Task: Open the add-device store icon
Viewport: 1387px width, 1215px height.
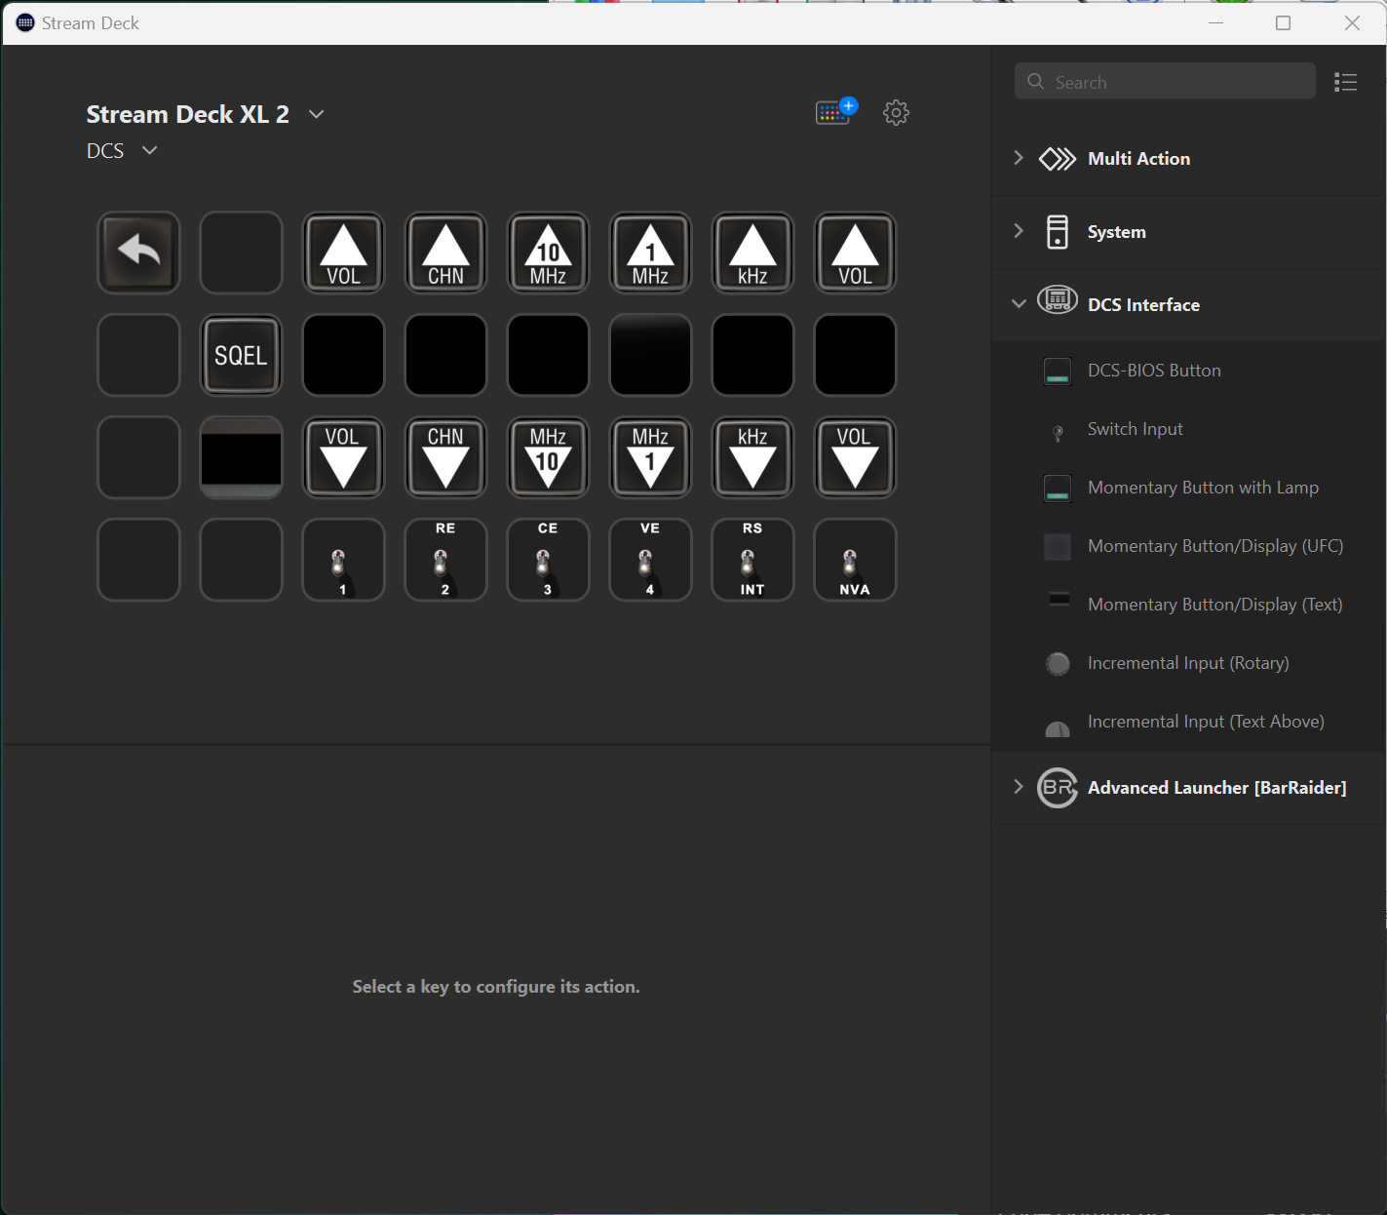Action: tap(835, 112)
